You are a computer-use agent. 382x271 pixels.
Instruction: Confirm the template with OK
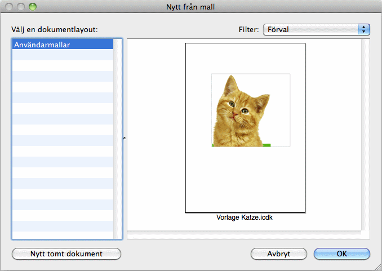tap(342, 254)
